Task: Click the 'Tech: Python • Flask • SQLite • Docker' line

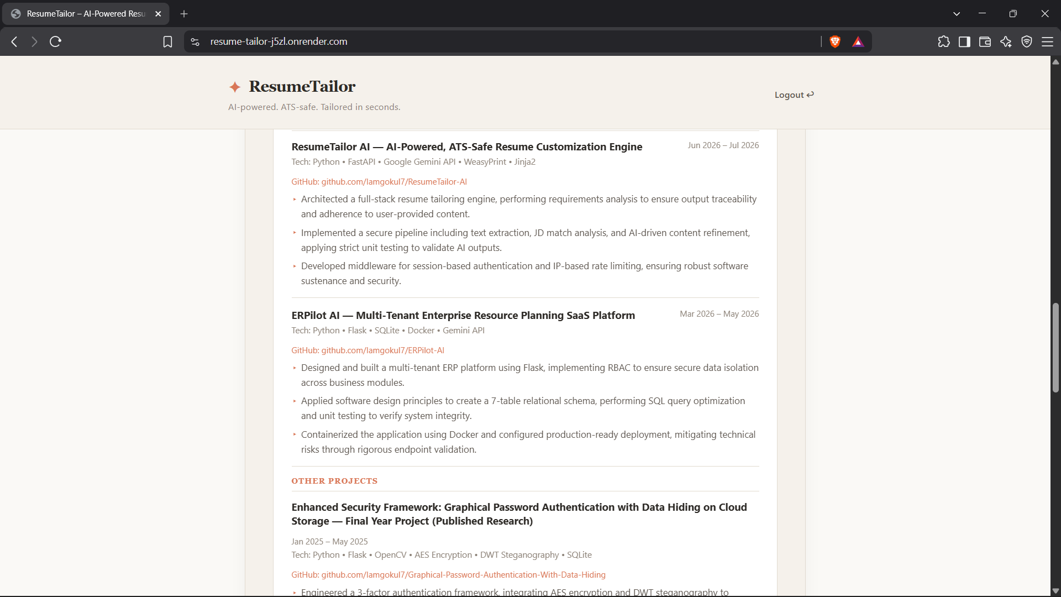Action: (x=388, y=331)
